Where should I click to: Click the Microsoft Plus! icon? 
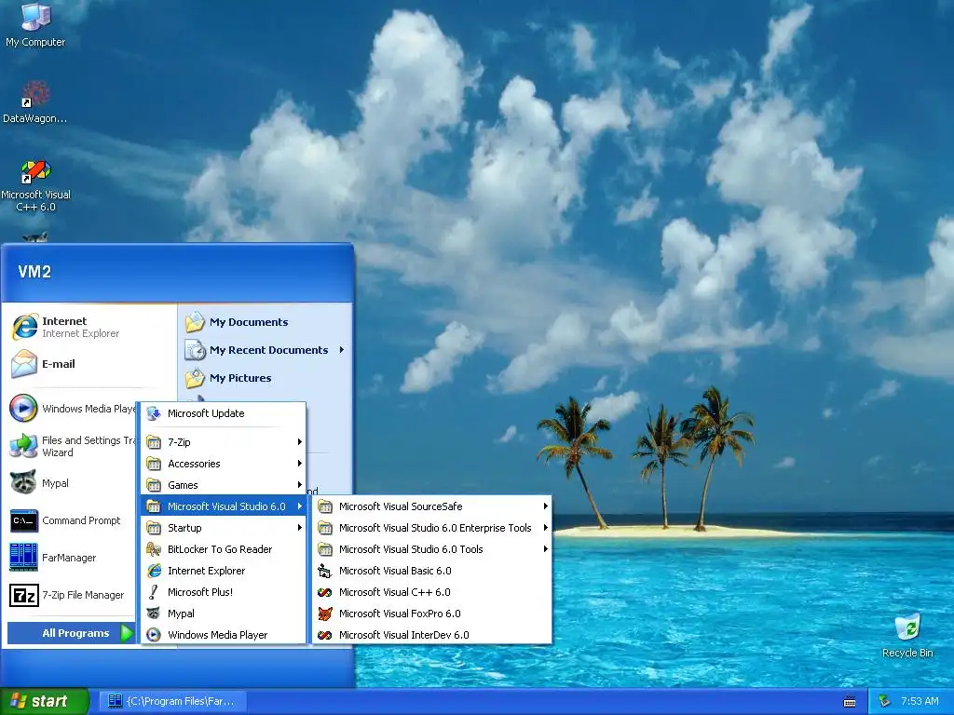tap(154, 591)
